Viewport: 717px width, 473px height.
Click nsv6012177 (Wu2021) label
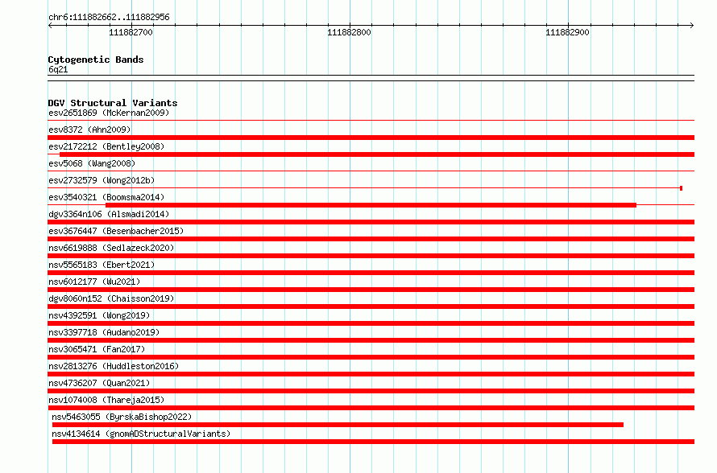[94, 282]
